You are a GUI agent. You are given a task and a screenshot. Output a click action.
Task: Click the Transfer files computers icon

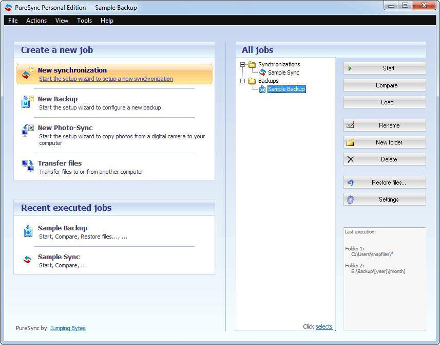(x=27, y=166)
